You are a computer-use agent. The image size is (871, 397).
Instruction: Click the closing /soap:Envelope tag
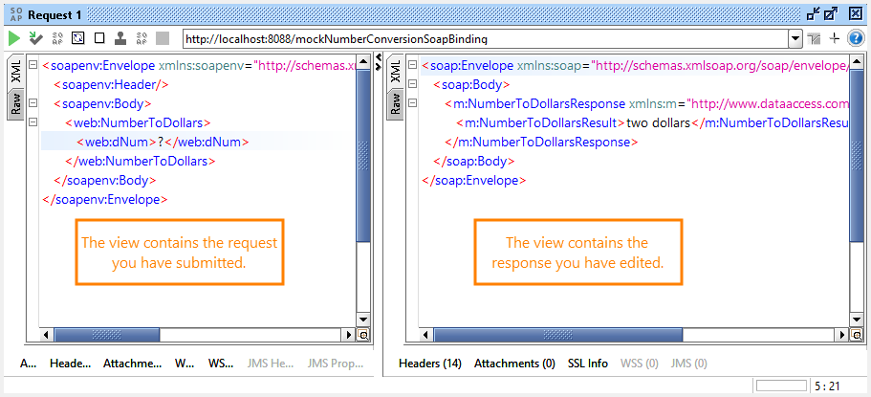[474, 180]
